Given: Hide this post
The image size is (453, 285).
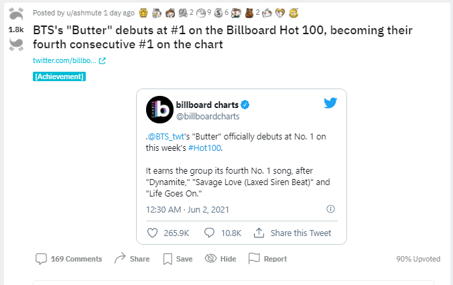Looking at the screenshot, I should pos(220,259).
